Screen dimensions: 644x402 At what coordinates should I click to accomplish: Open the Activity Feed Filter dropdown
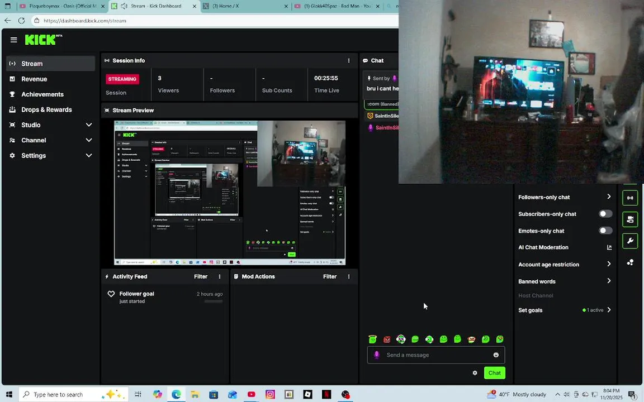pyautogui.click(x=201, y=276)
